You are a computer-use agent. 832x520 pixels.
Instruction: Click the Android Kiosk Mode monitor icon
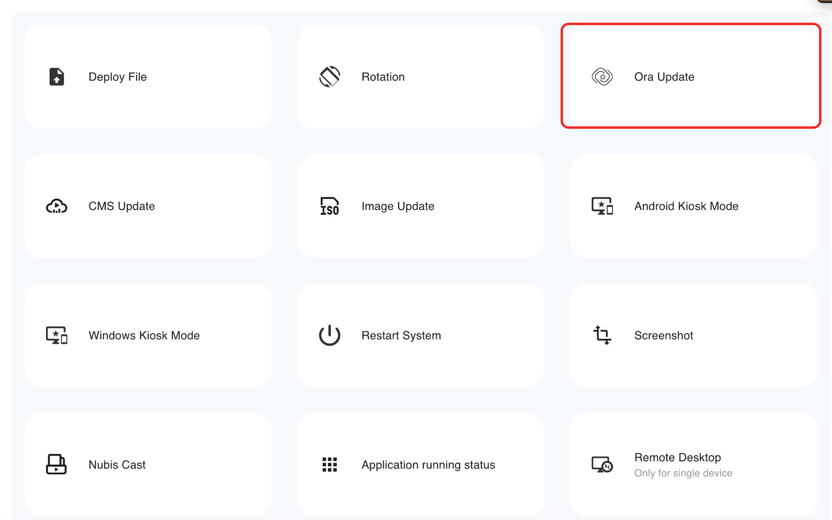point(602,206)
